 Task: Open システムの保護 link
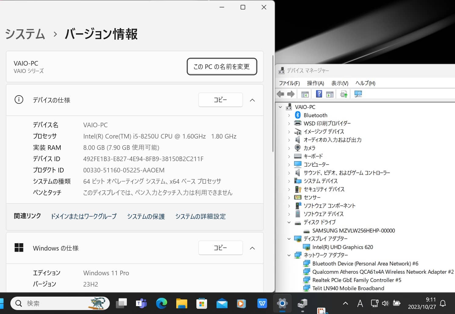(x=146, y=216)
